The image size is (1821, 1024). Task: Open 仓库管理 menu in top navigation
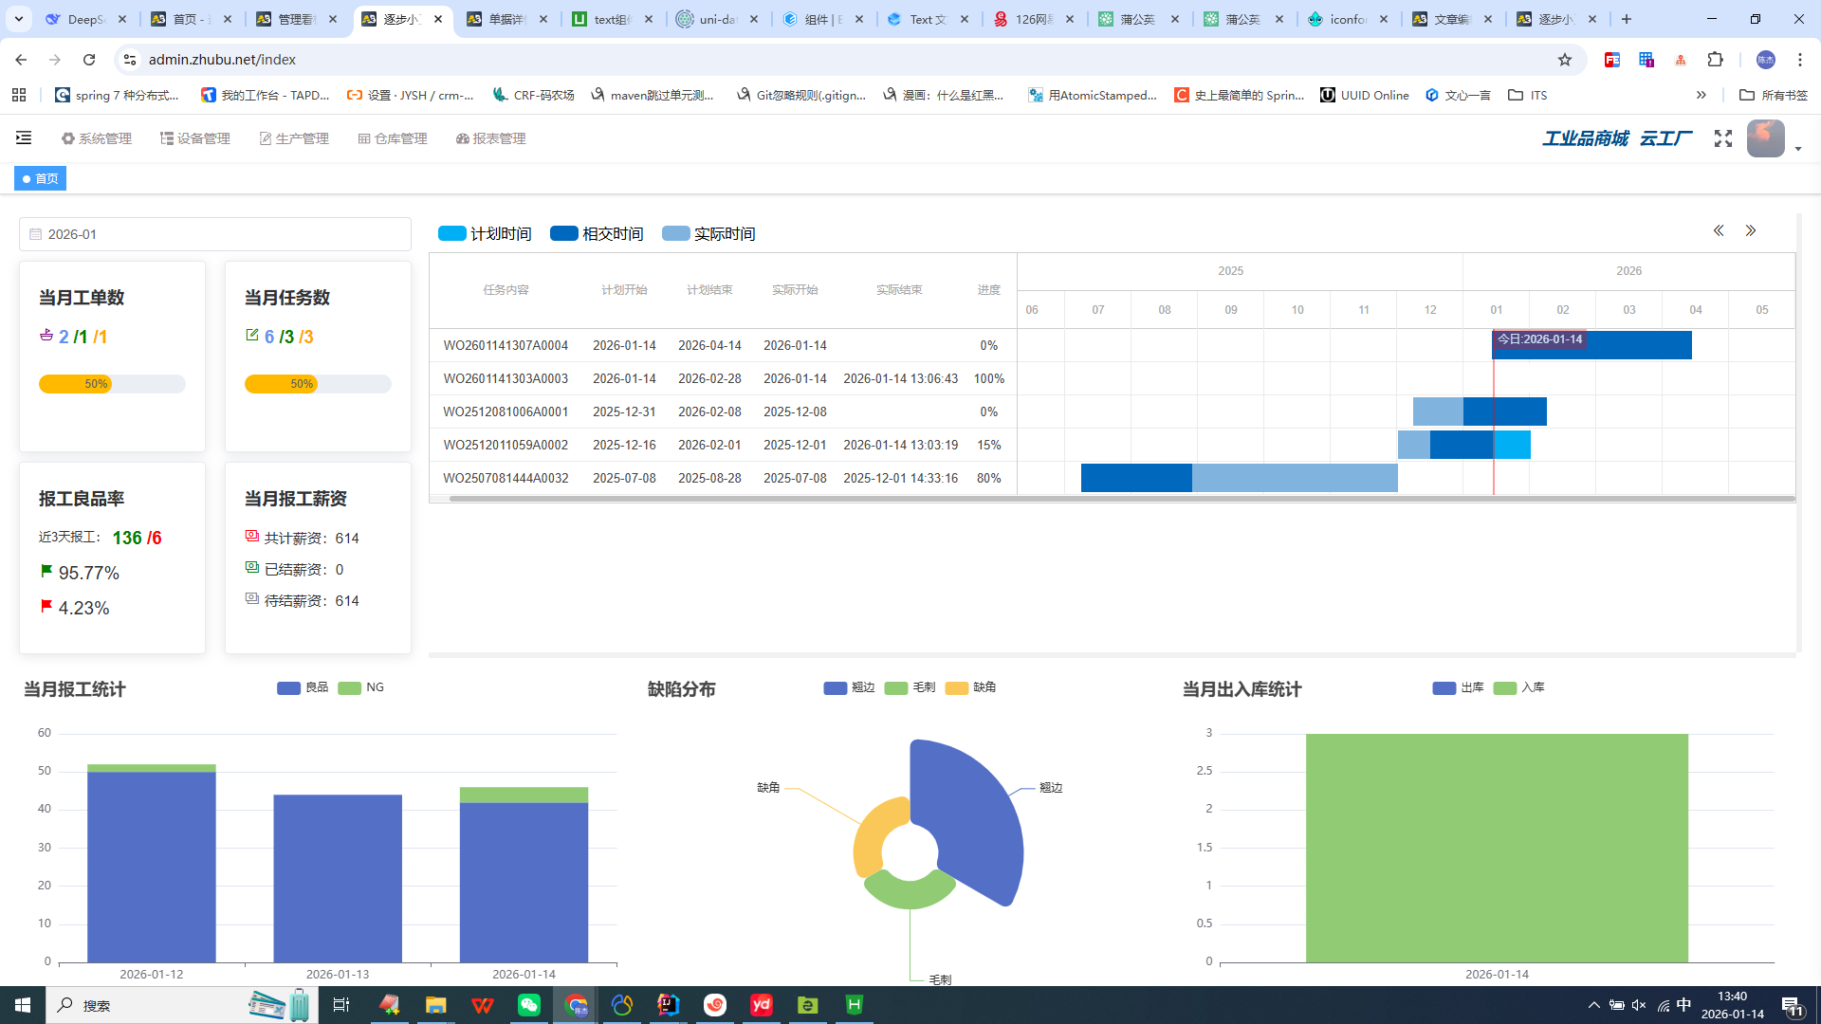tap(393, 138)
